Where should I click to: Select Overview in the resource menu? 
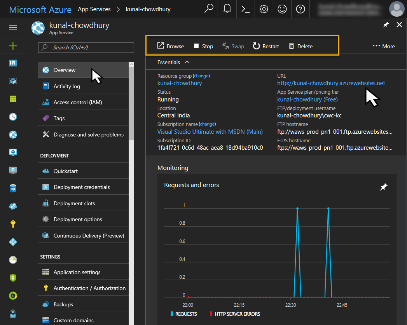point(83,70)
